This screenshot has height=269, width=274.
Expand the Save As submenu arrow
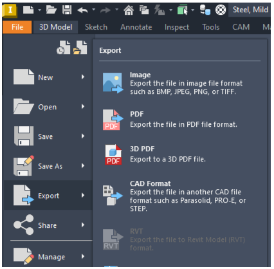83,165
